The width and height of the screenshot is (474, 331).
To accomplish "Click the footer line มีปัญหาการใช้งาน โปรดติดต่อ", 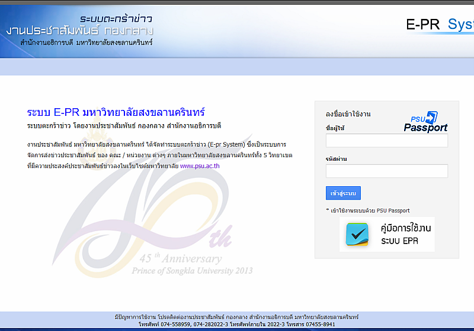I will (236, 317).
